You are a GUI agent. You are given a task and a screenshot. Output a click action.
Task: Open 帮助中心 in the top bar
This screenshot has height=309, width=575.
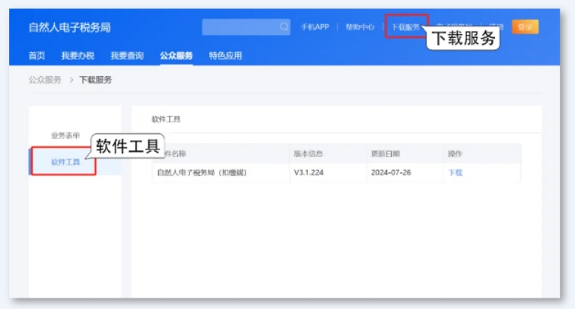click(x=360, y=27)
